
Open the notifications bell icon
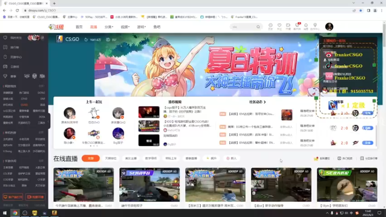(x=306, y=27)
